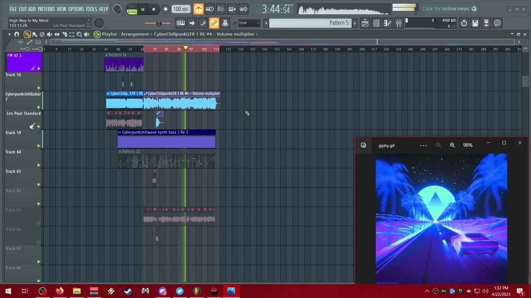
Task: Adjust the tempo 100.000 field
Action: (x=181, y=9)
